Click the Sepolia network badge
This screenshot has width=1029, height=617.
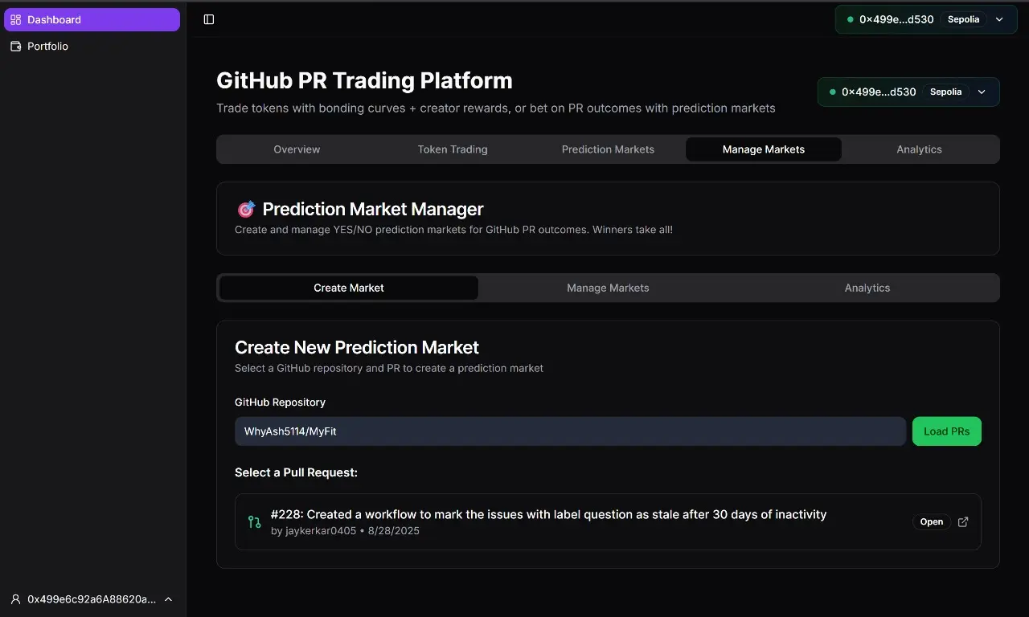pos(963,19)
